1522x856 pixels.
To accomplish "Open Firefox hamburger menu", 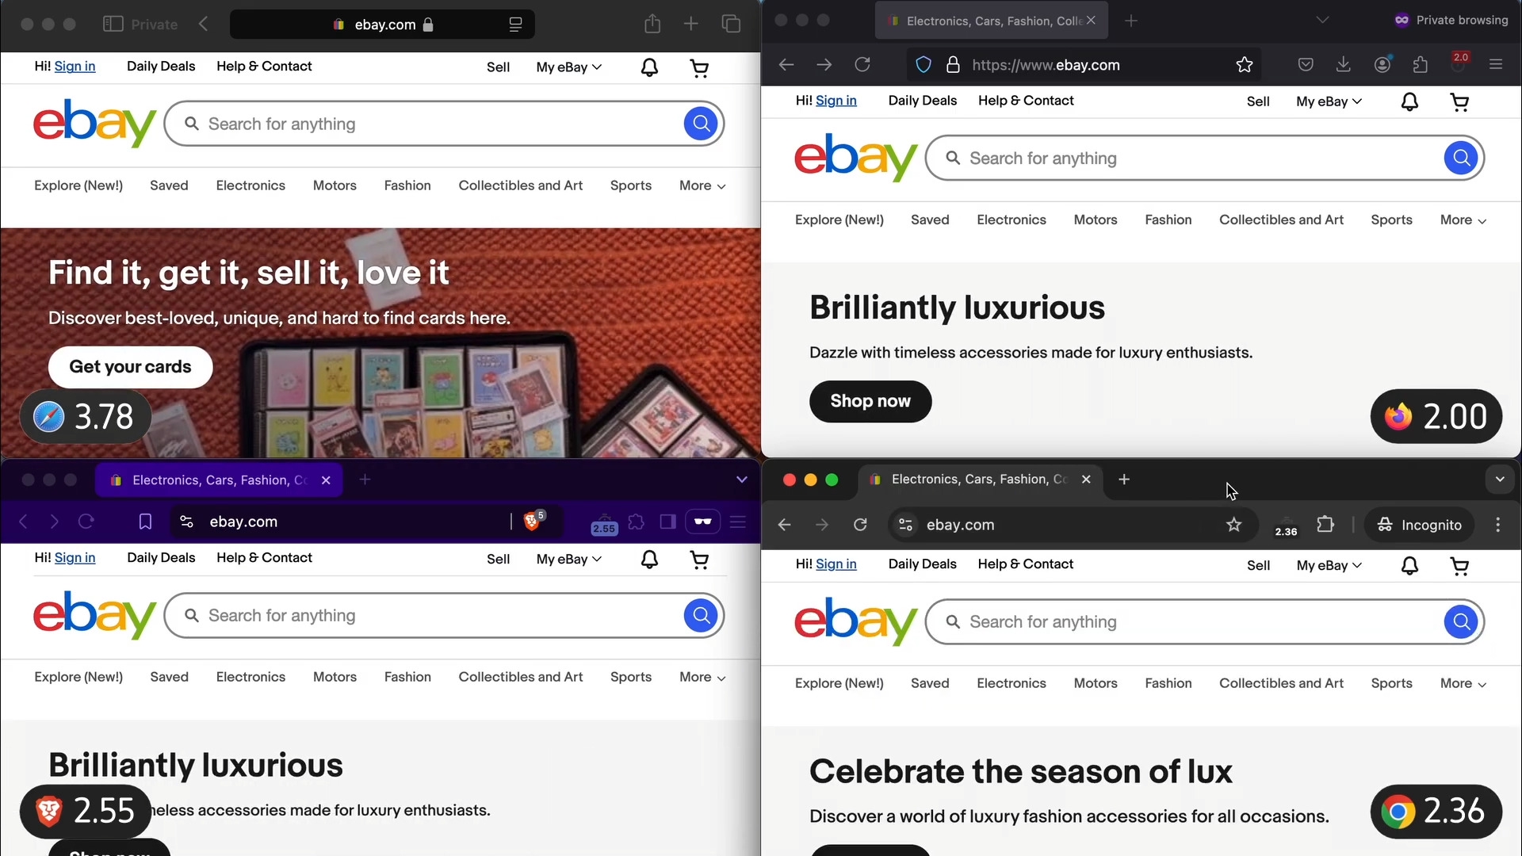I will click(1496, 64).
